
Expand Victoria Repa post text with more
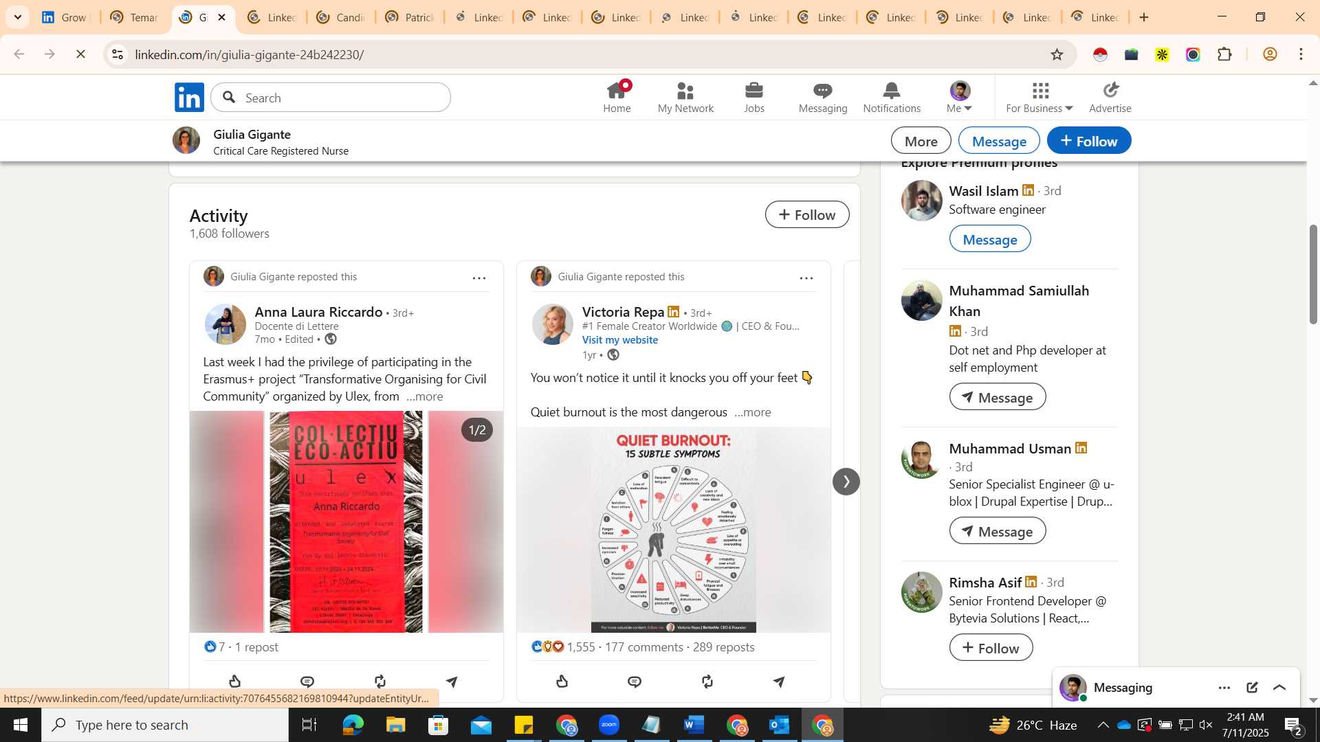(x=752, y=412)
